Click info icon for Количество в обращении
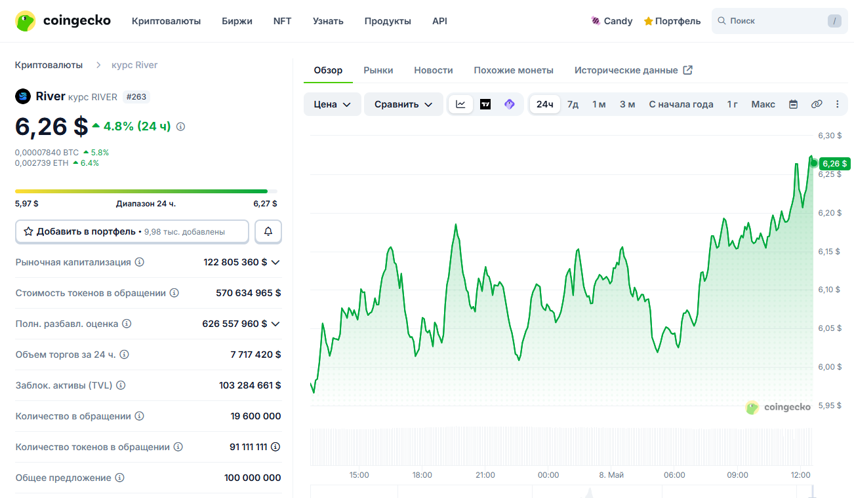854x498 pixels. (140, 416)
